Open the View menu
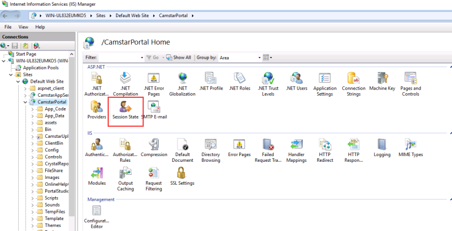 coord(23,27)
